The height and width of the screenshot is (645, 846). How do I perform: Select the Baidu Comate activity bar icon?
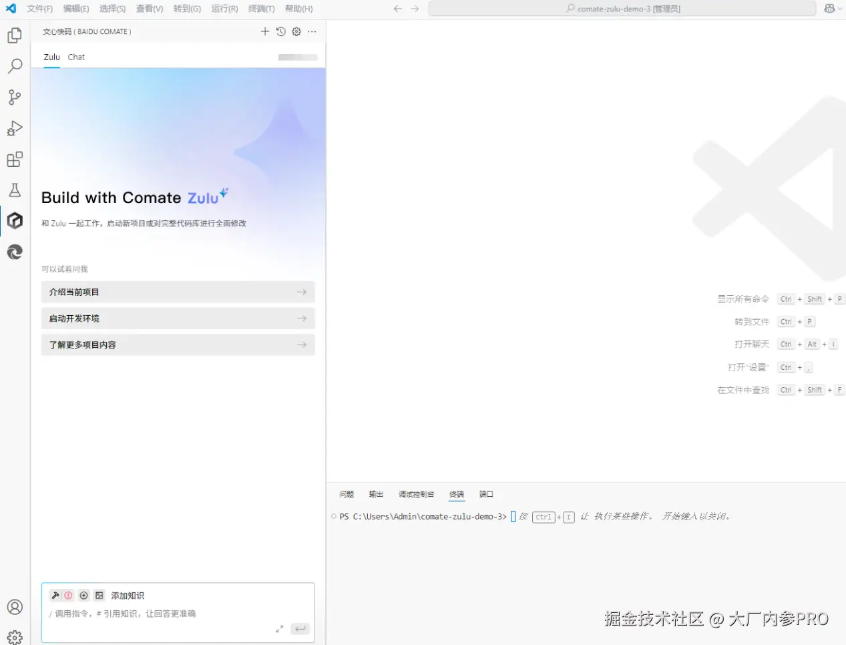(15, 221)
